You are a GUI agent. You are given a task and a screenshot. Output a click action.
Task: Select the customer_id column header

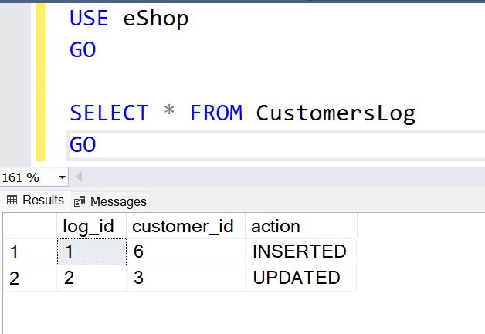coord(185,226)
